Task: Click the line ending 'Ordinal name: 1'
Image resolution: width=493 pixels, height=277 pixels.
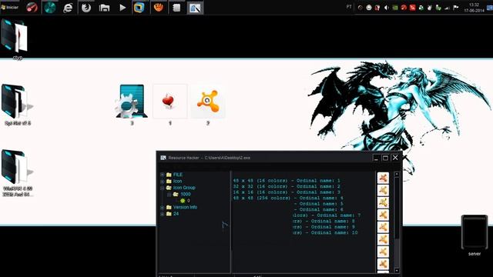Action: (287, 181)
